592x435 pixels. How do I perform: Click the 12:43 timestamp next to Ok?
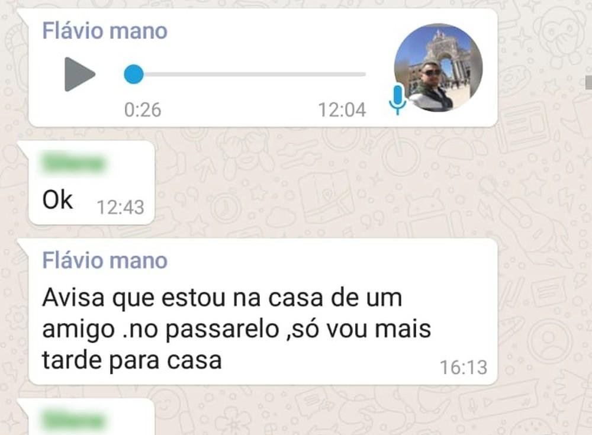tap(120, 207)
